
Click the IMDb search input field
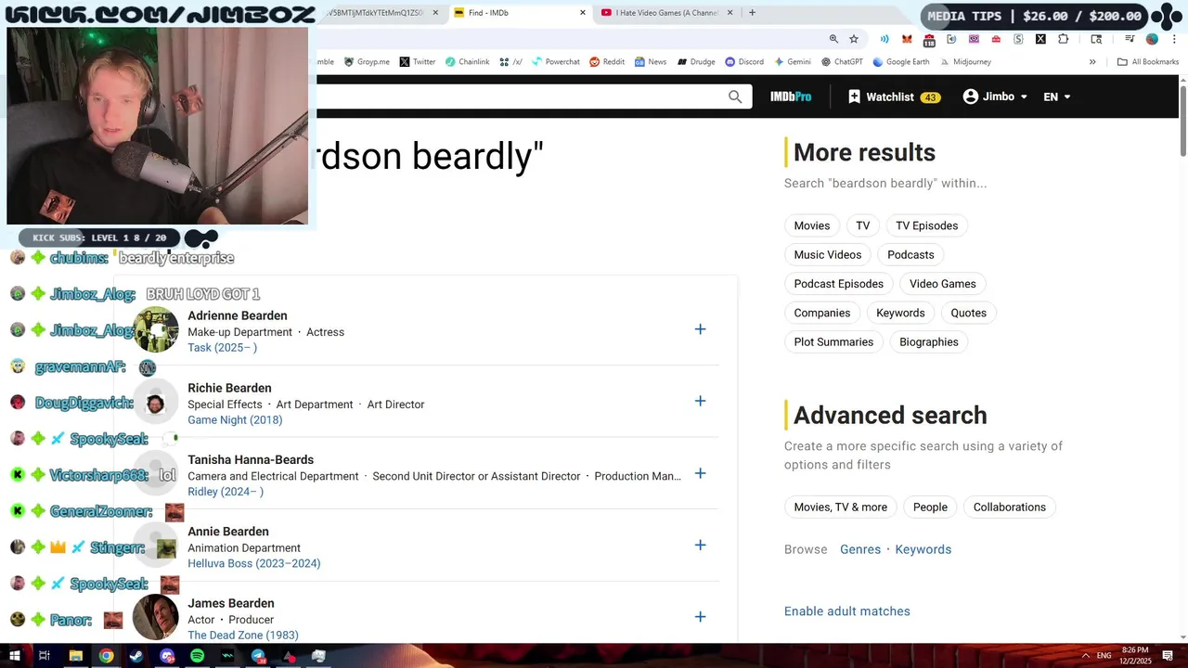pyautogui.click(x=520, y=96)
